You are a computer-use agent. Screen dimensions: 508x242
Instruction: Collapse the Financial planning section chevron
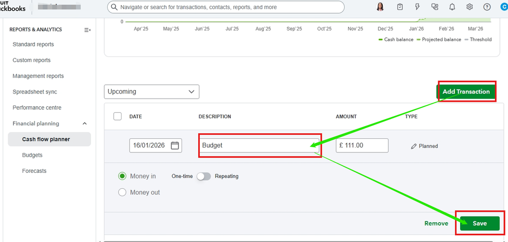(85, 124)
